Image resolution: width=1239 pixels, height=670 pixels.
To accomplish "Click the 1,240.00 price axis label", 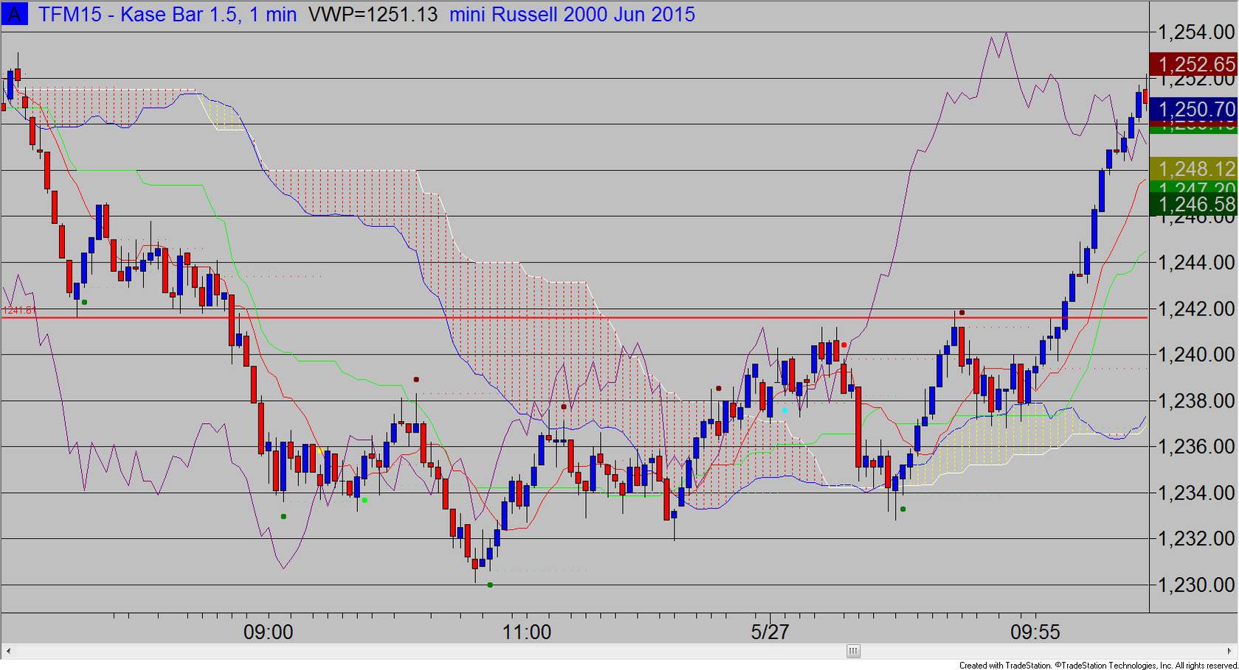I will click(1196, 355).
